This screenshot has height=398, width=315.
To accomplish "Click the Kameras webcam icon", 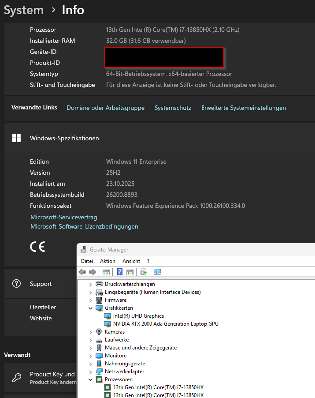I will click(99, 332).
